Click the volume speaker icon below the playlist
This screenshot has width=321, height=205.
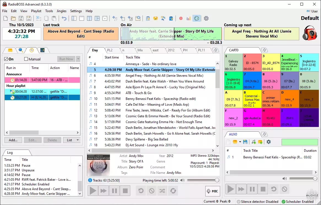pyautogui.click(x=182, y=180)
